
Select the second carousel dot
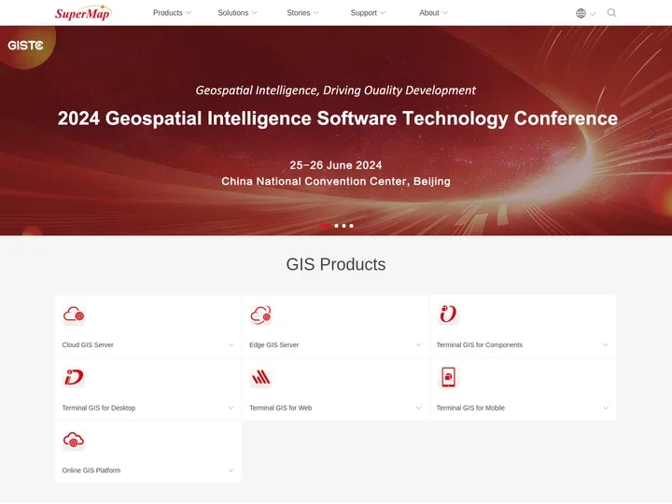click(x=336, y=226)
